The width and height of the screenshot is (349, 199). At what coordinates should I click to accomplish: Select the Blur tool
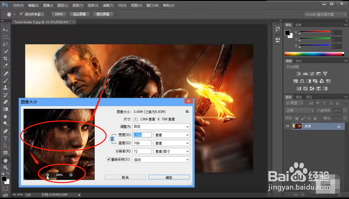click(5, 116)
